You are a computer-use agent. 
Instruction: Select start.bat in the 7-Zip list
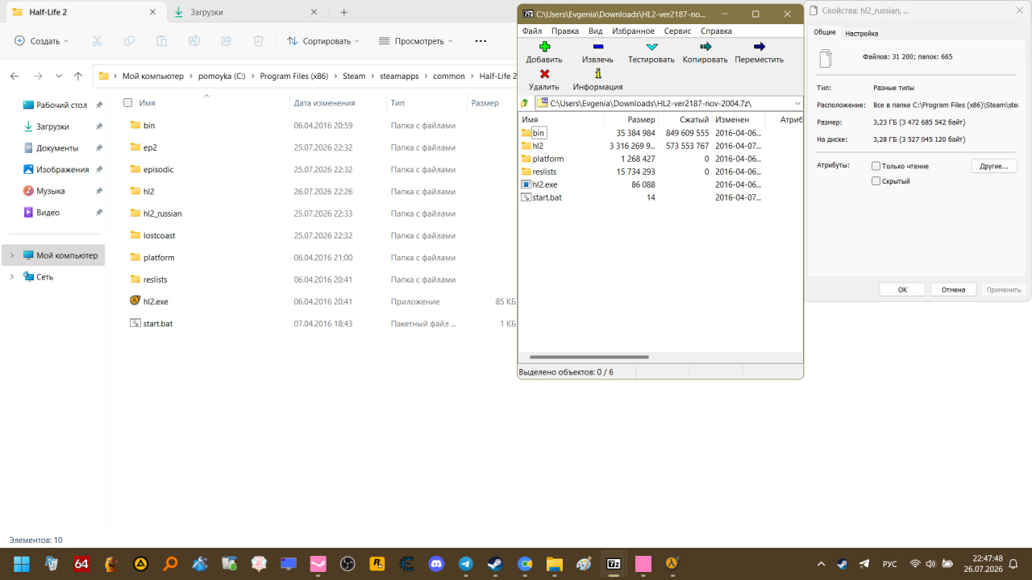(547, 197)
